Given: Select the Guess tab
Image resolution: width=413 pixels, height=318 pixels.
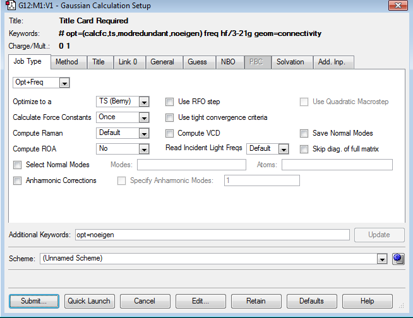Looking at the screenshot, I should coord(200,62).
